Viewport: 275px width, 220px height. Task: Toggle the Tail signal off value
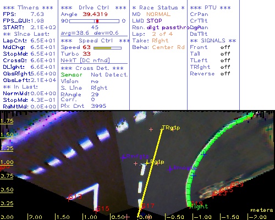(x=226, y=54)
